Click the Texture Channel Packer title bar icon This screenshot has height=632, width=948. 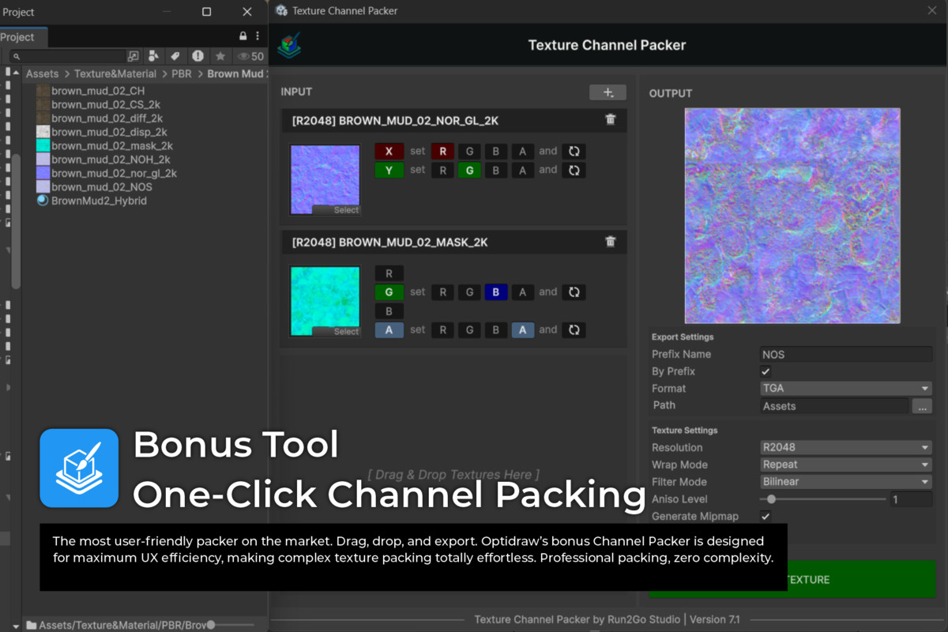(x=281, y=10)
